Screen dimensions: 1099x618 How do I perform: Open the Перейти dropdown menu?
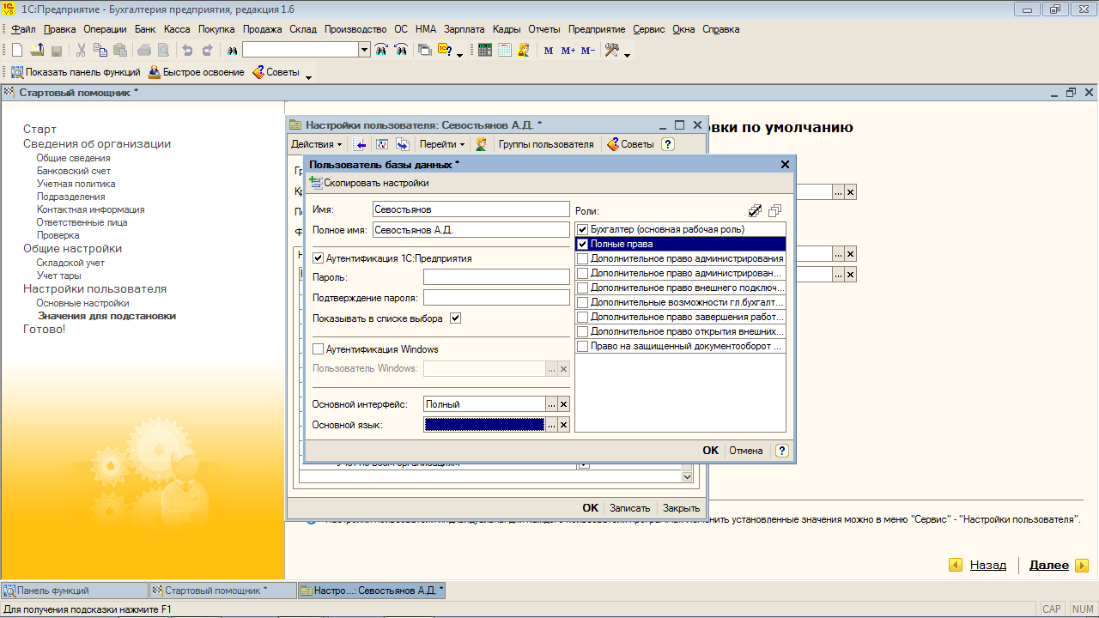coord(443,144)
